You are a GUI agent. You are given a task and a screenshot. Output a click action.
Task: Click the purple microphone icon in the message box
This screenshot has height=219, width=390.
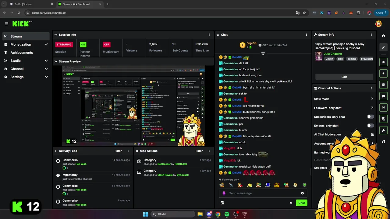224,193
